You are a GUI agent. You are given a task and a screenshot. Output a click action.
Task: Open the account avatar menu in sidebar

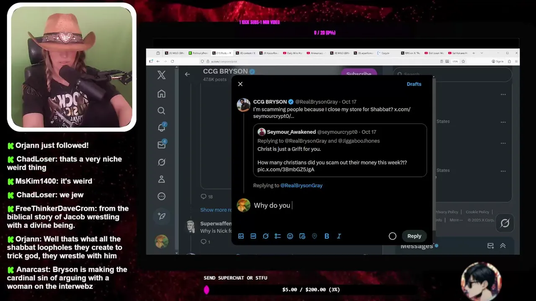coord(162,241)
